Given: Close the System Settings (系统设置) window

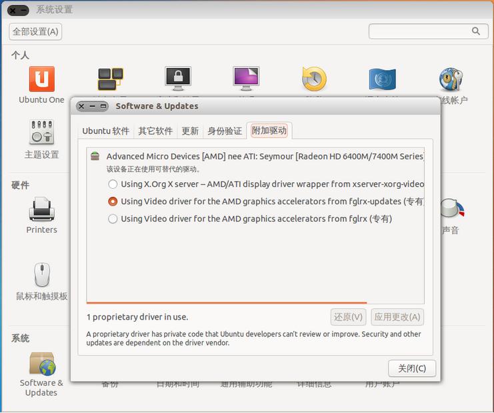Looking at the screenshot, I should coord(13,11).
